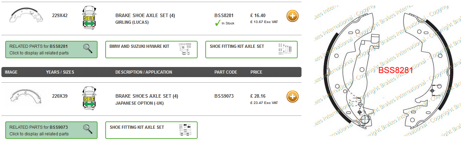Click the BSS9073 part code link
Screen dimensions: 461x142
(224, 96)
